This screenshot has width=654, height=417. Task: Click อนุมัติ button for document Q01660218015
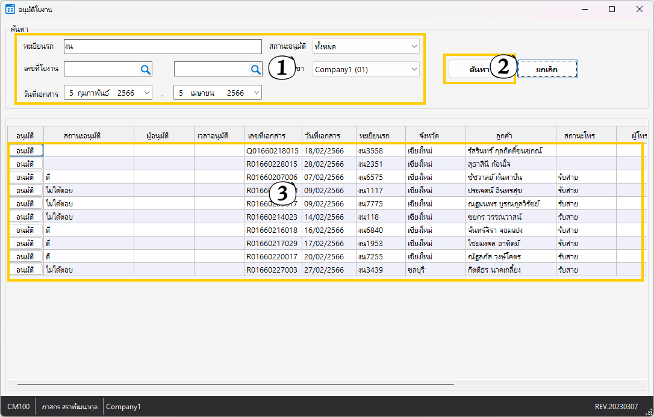coord(25,150)
